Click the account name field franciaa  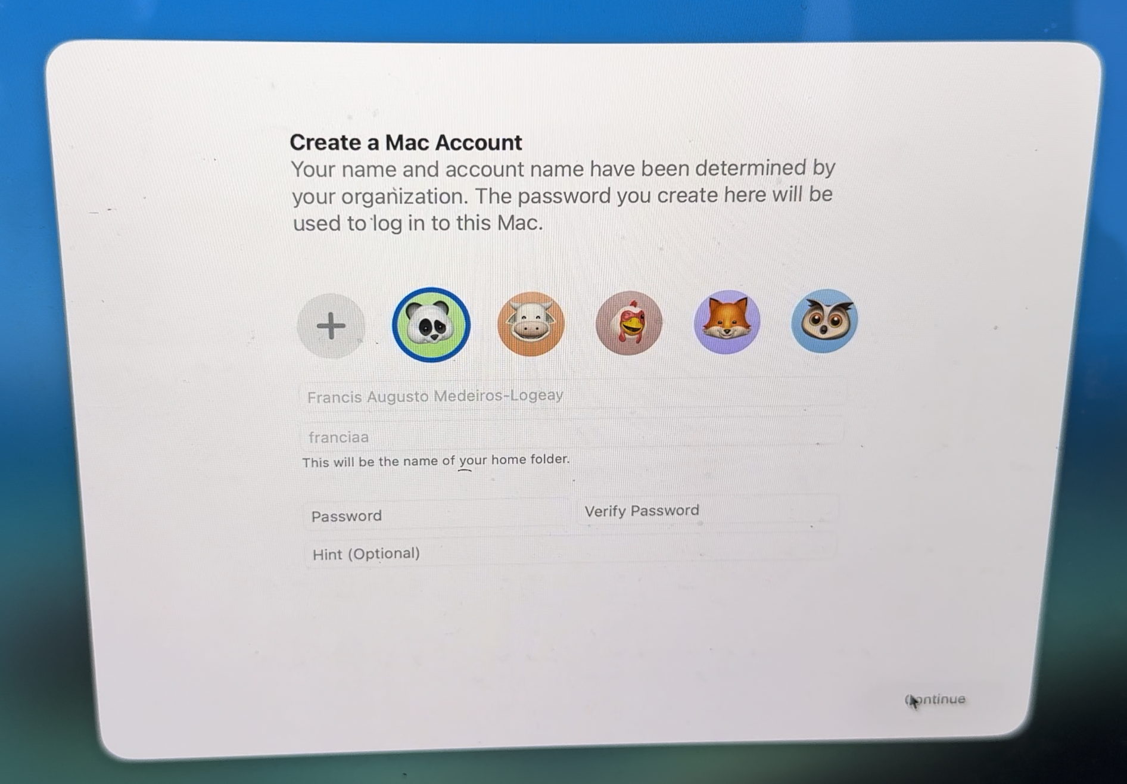[572, 434]
